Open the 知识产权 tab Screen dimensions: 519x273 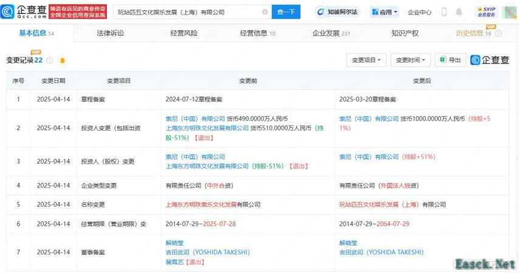click(405, 33)
